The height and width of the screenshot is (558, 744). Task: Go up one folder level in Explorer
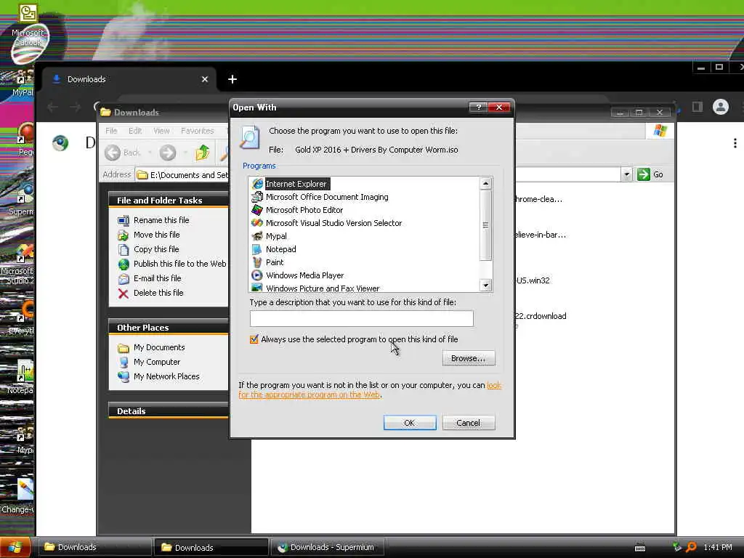(203, 153)
